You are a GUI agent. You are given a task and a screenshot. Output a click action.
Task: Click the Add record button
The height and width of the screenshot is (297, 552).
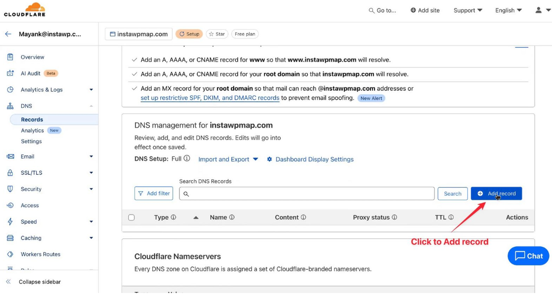pyautogui.click(x=496, y=193)
